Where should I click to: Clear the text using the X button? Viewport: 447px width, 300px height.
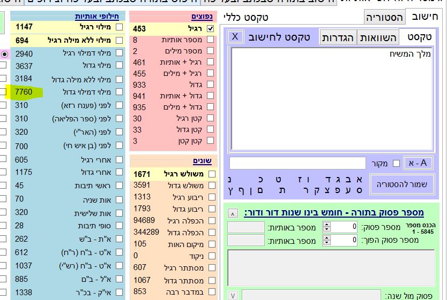point(235,37)
